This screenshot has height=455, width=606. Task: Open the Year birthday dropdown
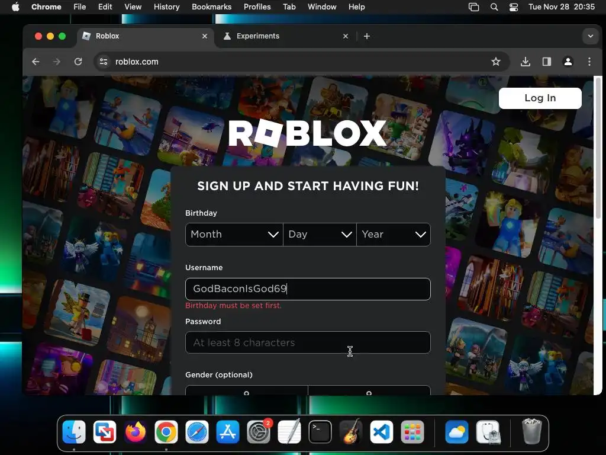394,235
